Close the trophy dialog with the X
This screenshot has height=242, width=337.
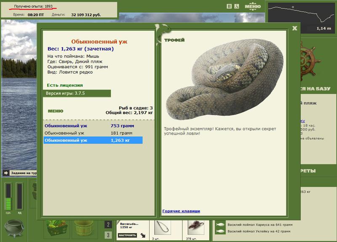click(x=294, y=28)
